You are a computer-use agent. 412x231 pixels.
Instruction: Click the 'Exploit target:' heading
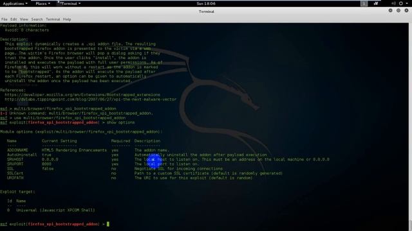tap(17, 192)
